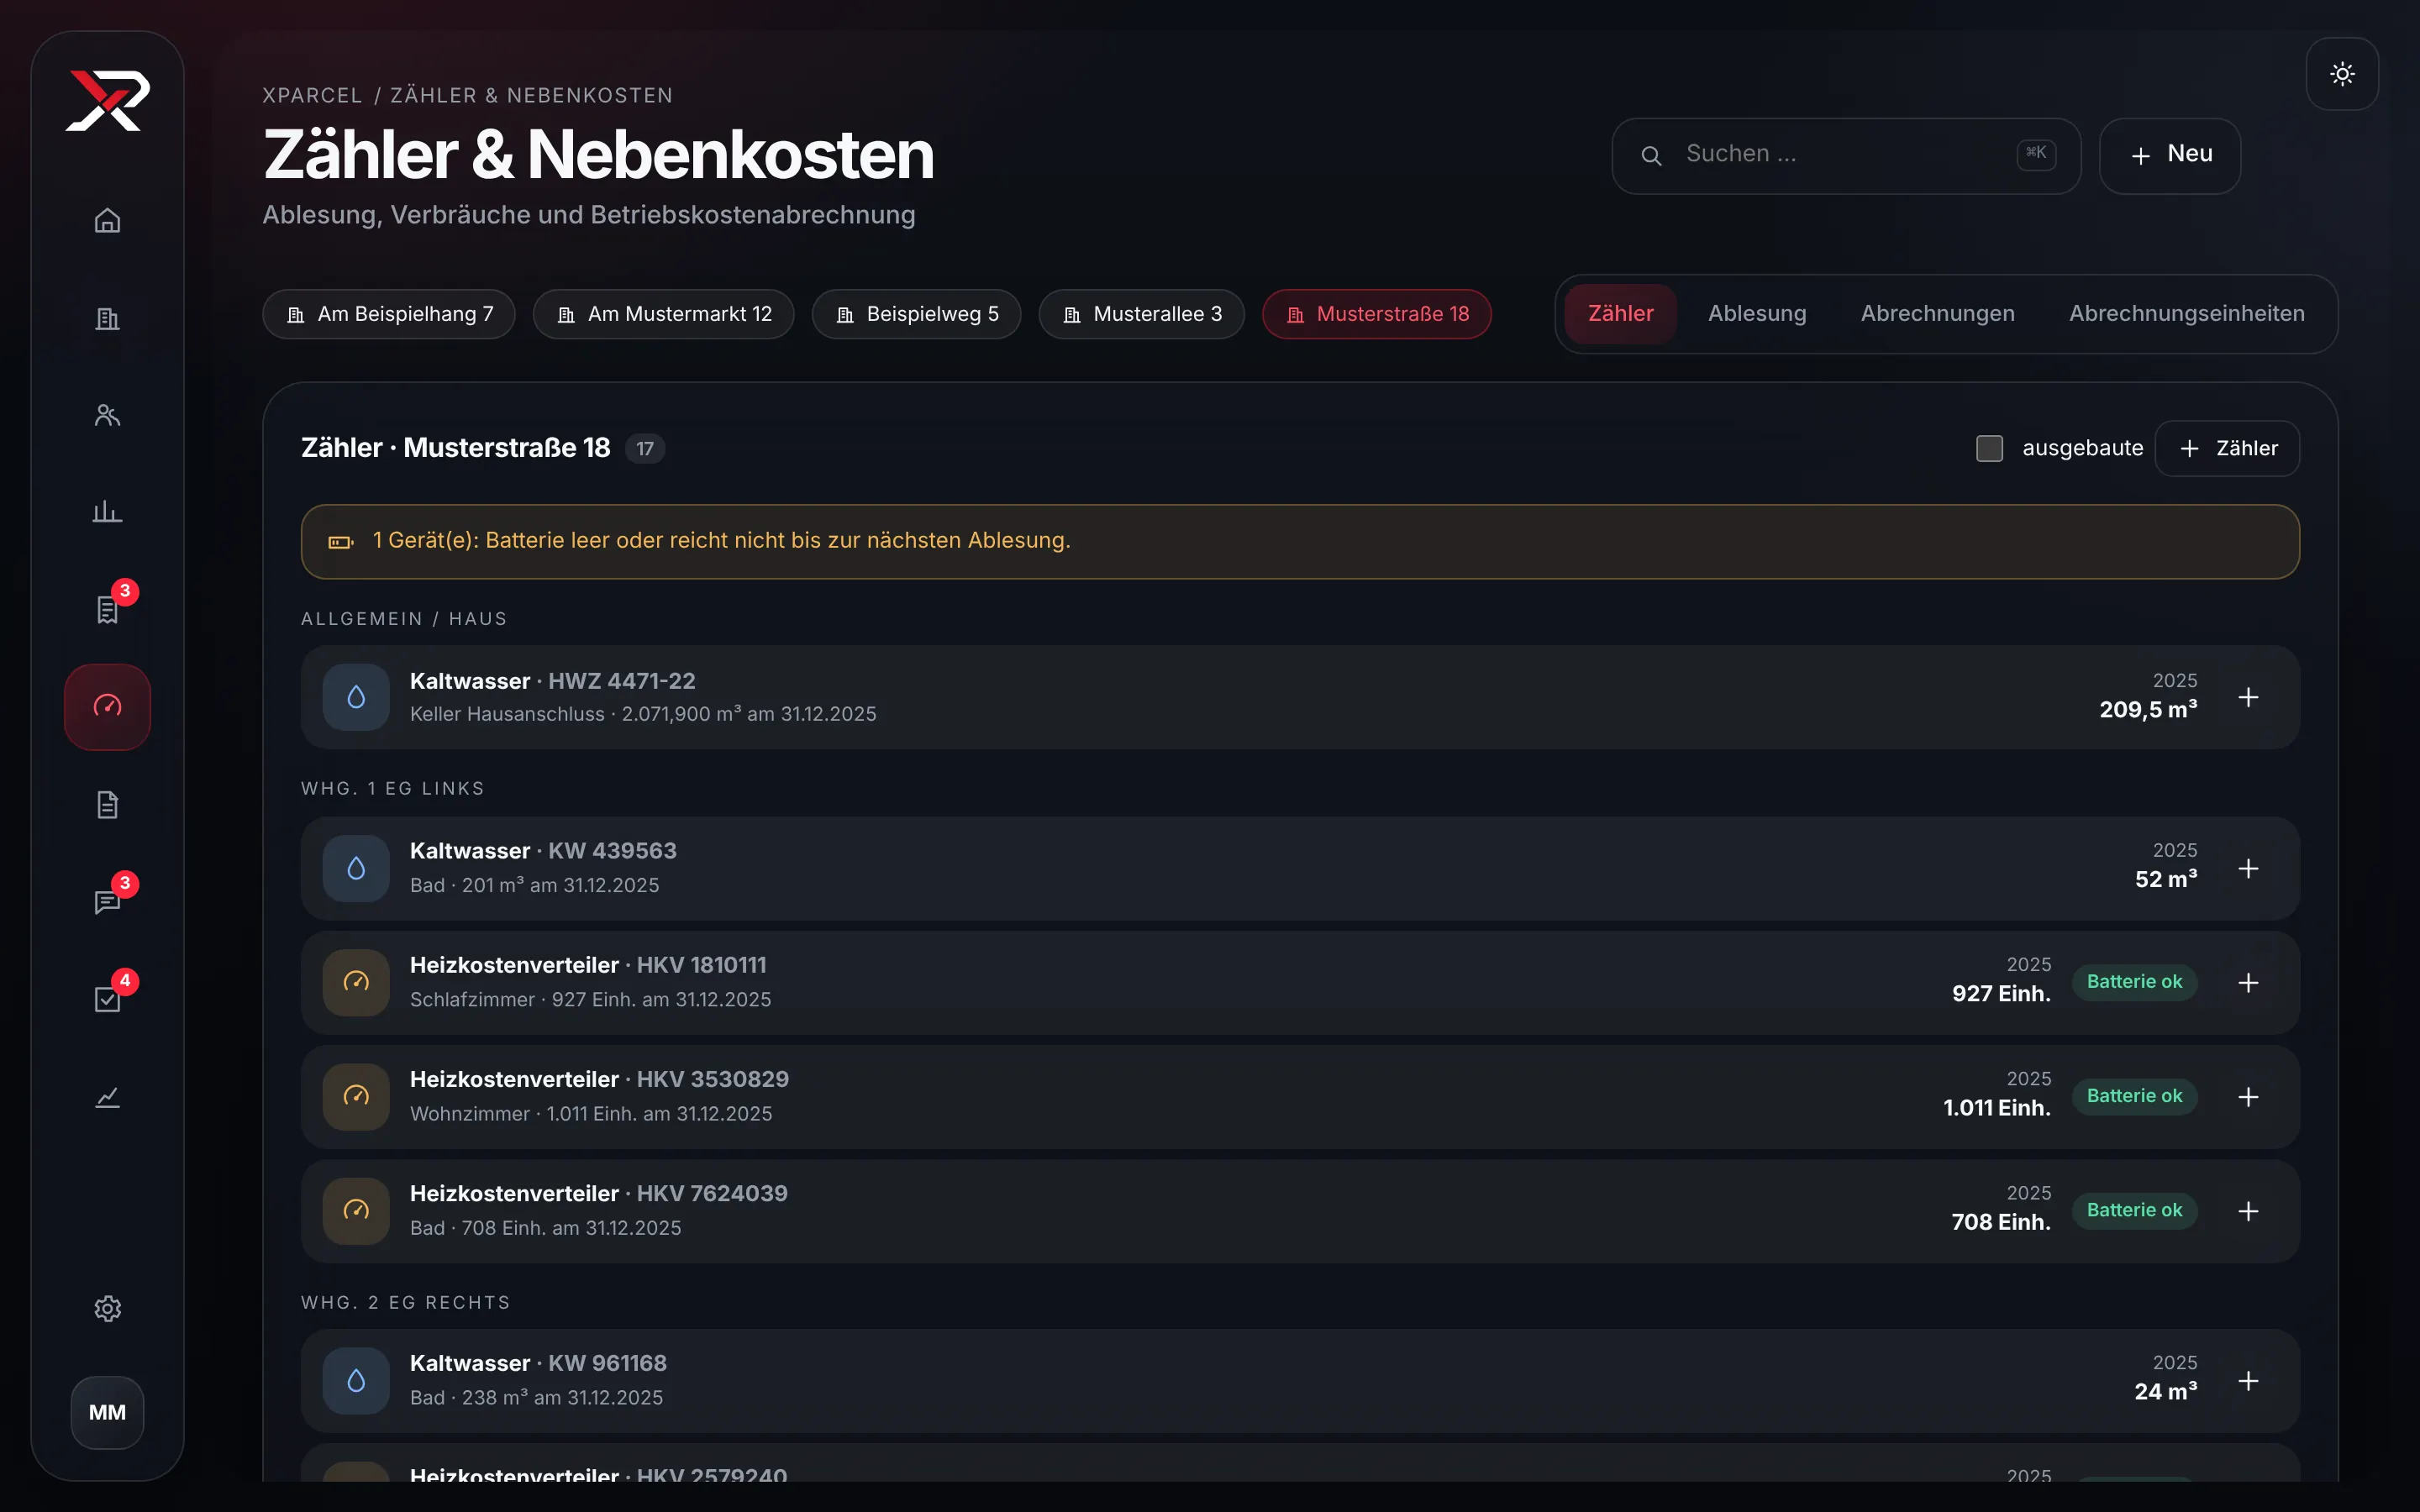2420x1512 pixels.
Task: Open the settings gear in sidebar
Action: point(107,1308)
